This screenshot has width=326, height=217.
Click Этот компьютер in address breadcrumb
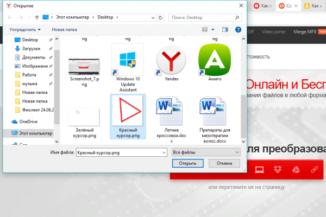coord(73,17)
